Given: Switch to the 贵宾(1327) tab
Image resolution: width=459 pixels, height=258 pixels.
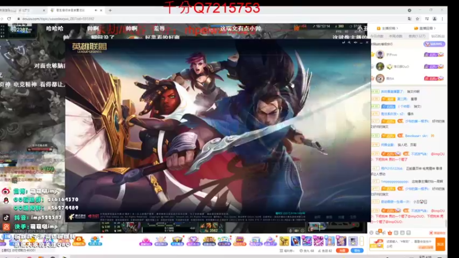Looking at the screenshot, I should point(417,36).
